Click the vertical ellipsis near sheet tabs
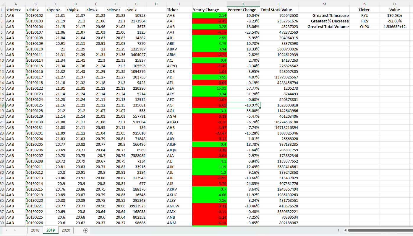The width and height of the screenshot is (413, 236). [x=339, y=230]
